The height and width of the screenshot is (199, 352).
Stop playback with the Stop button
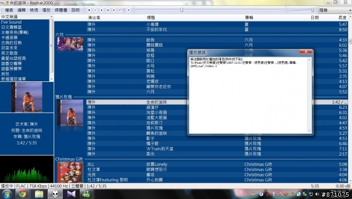point(89,10)
